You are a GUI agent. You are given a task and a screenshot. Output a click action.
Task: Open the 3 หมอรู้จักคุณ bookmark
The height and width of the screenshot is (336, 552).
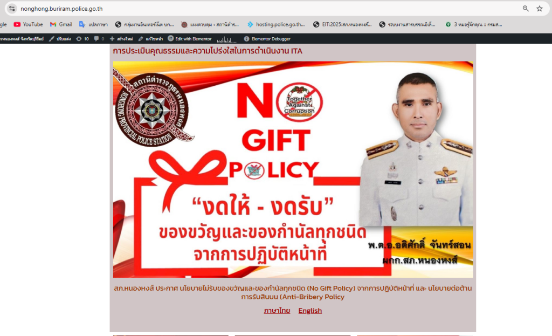pyautogui.click(x=474, y=24)
